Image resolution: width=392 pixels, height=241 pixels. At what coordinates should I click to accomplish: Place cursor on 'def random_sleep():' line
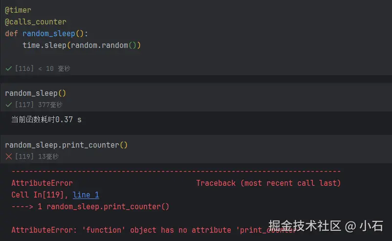pyautogui.click(x=46, y=34)
